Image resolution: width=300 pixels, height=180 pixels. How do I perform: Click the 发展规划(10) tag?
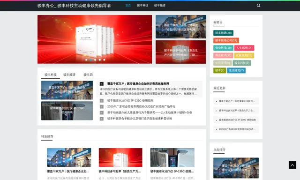pyautogui.click(x=244, y=55)
